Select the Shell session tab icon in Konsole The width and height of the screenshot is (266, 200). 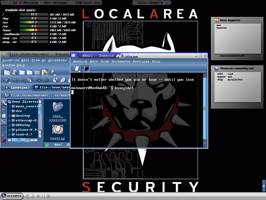coord(86,69)
